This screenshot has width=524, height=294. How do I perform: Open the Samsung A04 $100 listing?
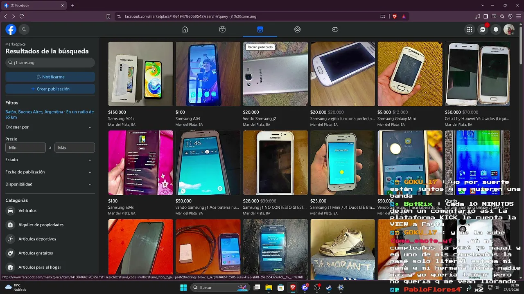[x=208, y=84]
